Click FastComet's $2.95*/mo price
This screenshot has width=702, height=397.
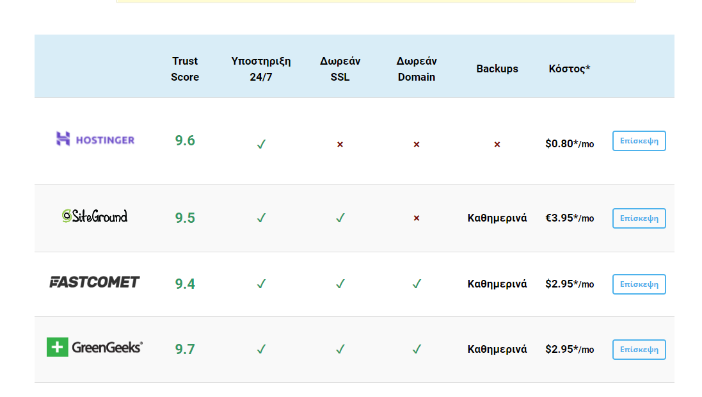[570, 284]
